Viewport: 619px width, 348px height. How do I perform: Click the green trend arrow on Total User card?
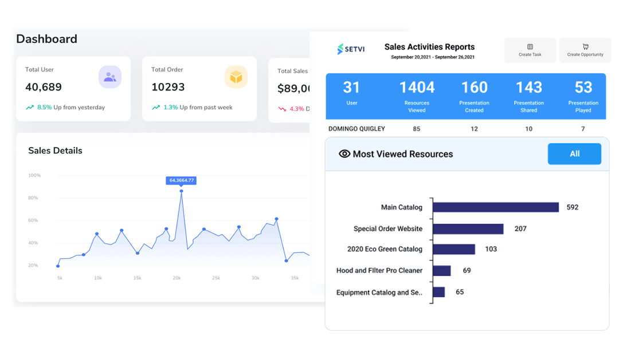coord(29,106)
